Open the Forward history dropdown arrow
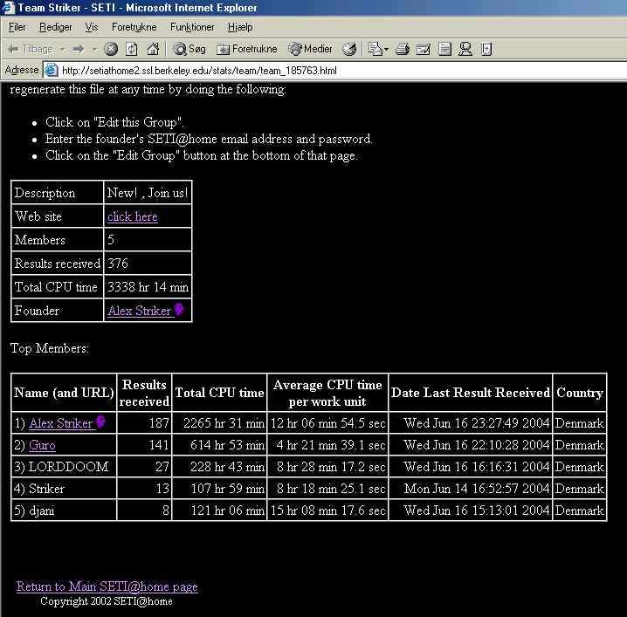The image size is (627, 617). click(x=95, y=50)
